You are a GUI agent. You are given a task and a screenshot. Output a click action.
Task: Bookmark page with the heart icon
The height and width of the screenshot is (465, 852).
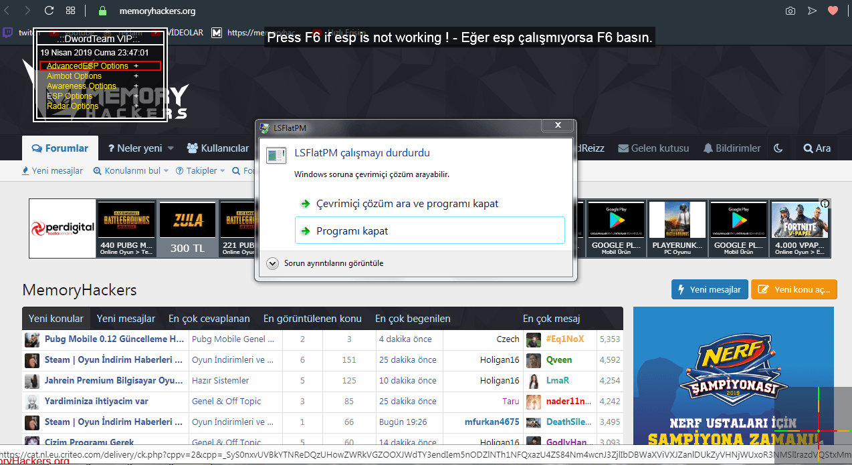pyautogui.click(x=833, y=11)
